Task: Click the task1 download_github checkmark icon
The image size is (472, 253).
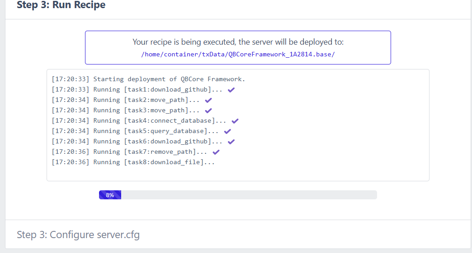Action: (x=231, y=90)
